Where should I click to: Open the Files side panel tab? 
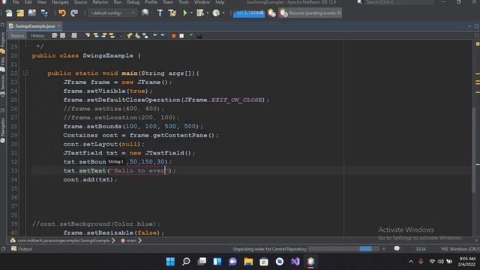[3, 64]
